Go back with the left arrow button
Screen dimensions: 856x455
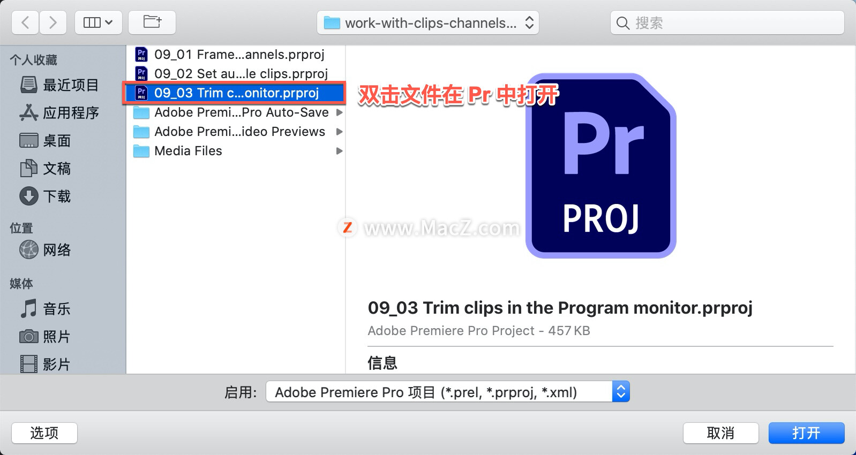(x=25, y=22)
